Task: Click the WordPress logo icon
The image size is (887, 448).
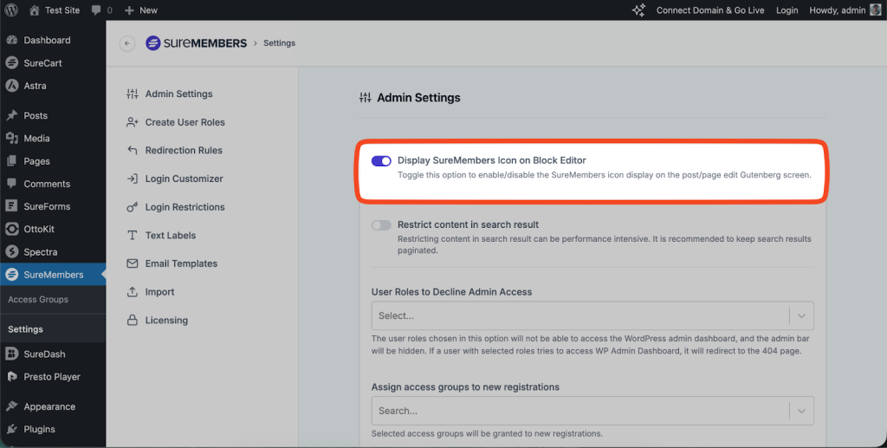Action: click(12, 10)
